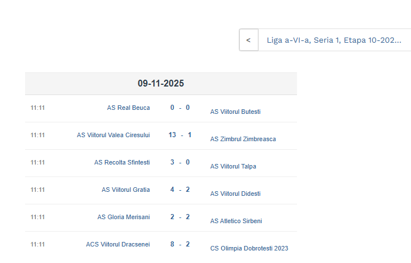Screen dimensions: 411x263
Task: Click the 8 - 2 match score
Action: pyautogui.click(x=180, y=244)
